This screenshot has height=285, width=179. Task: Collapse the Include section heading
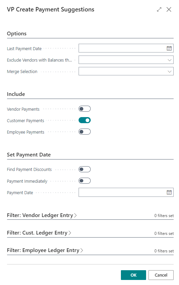[16, 94]
